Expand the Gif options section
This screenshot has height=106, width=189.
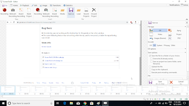point(185,49)
